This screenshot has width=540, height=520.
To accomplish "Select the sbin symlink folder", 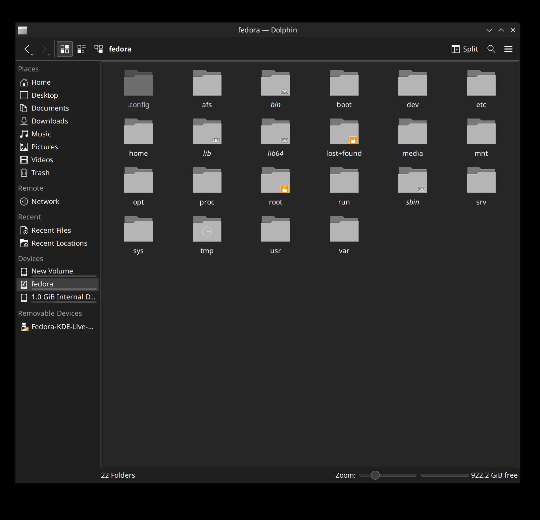I will (x=413, y=187).
